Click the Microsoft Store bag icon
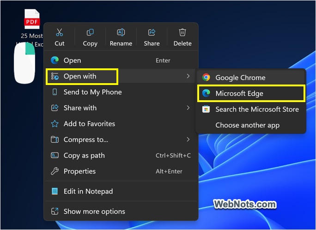Viewport: 316px width, 230px height. point(206,109)
